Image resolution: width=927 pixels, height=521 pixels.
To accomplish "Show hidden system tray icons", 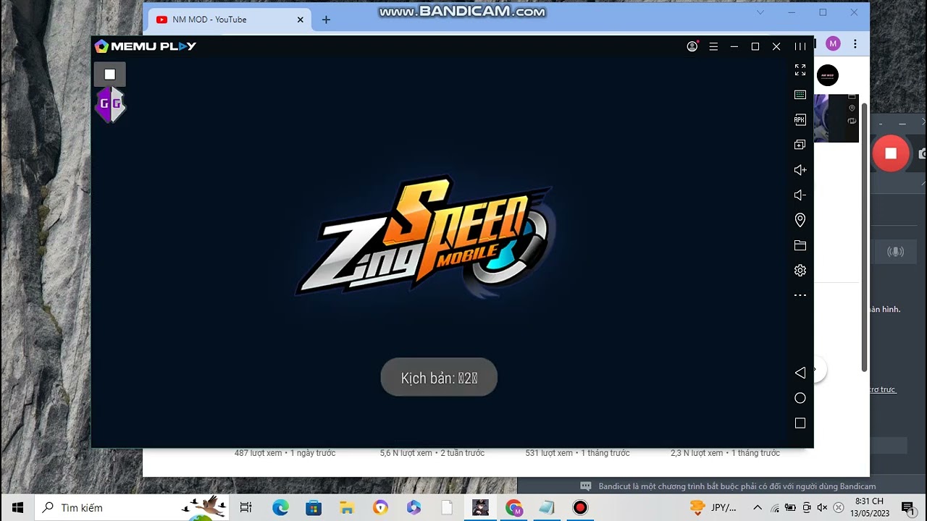I will click(x=758, y=508).
